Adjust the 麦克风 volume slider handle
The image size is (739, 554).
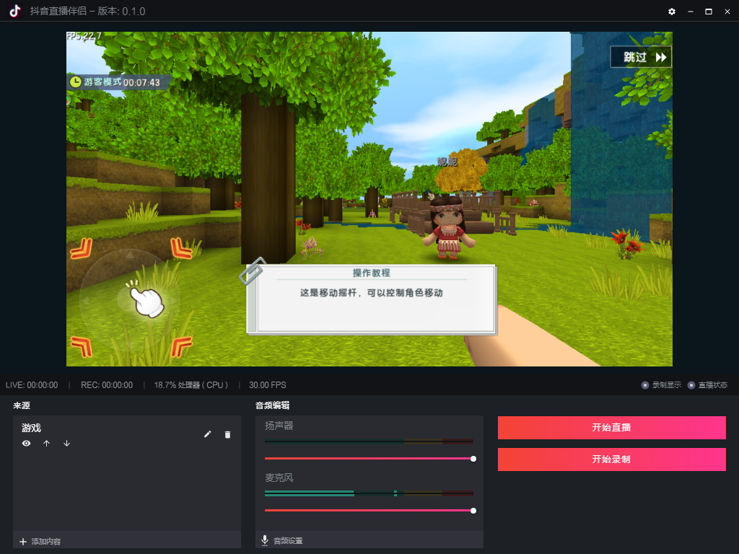tap(473, 511)
